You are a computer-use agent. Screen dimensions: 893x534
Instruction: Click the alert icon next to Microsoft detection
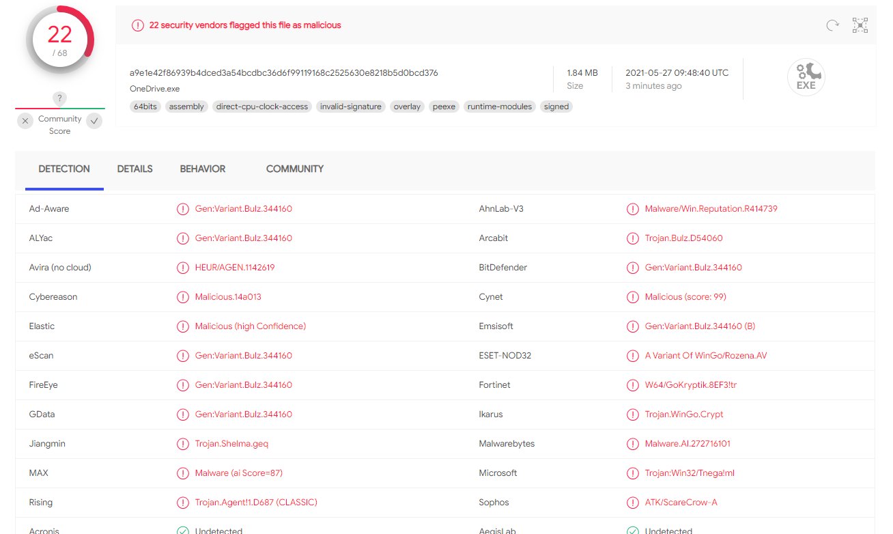click(632, 473)
